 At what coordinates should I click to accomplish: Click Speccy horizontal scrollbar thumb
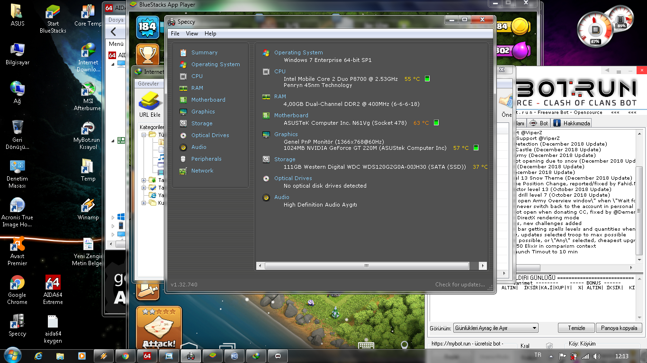pyautogui.click(x=366, y=266)
